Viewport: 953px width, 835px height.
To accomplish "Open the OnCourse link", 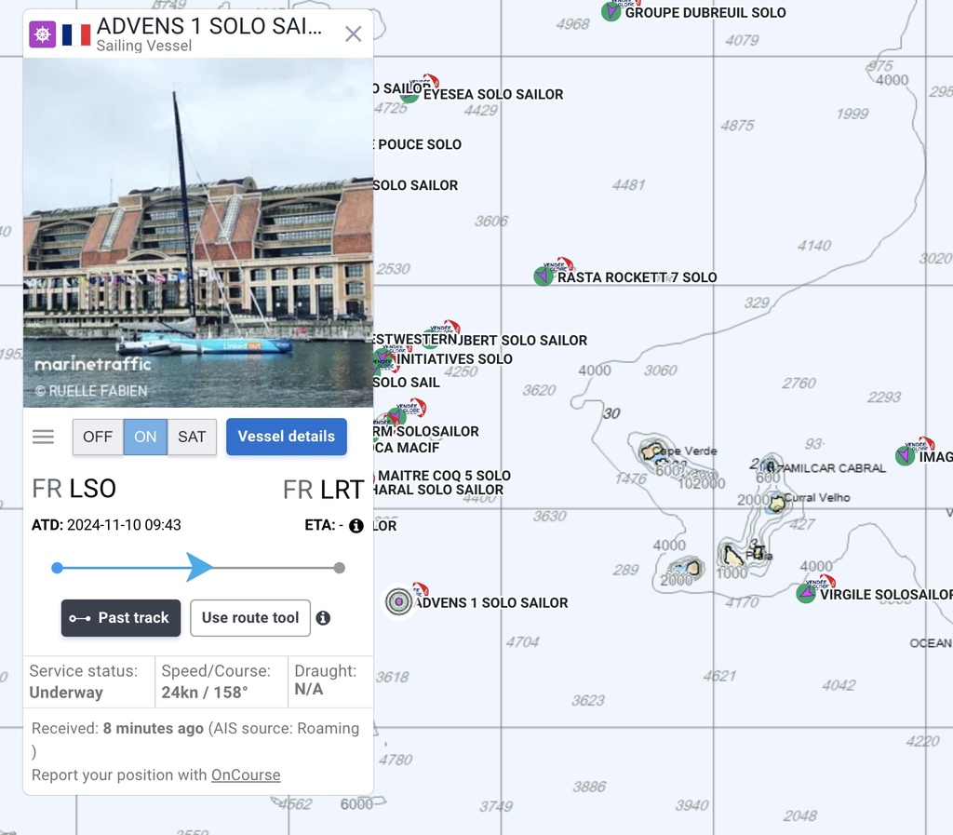I will tap(246, 774).
